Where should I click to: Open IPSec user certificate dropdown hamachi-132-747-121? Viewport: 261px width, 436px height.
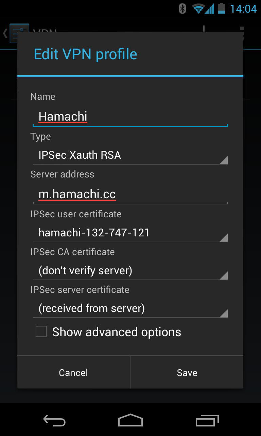point(130,233)
